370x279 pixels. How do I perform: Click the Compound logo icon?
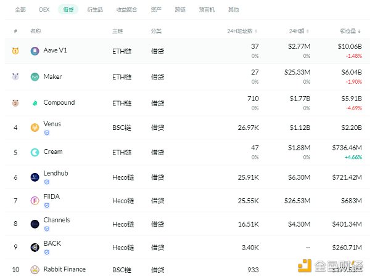pos(35,103)
